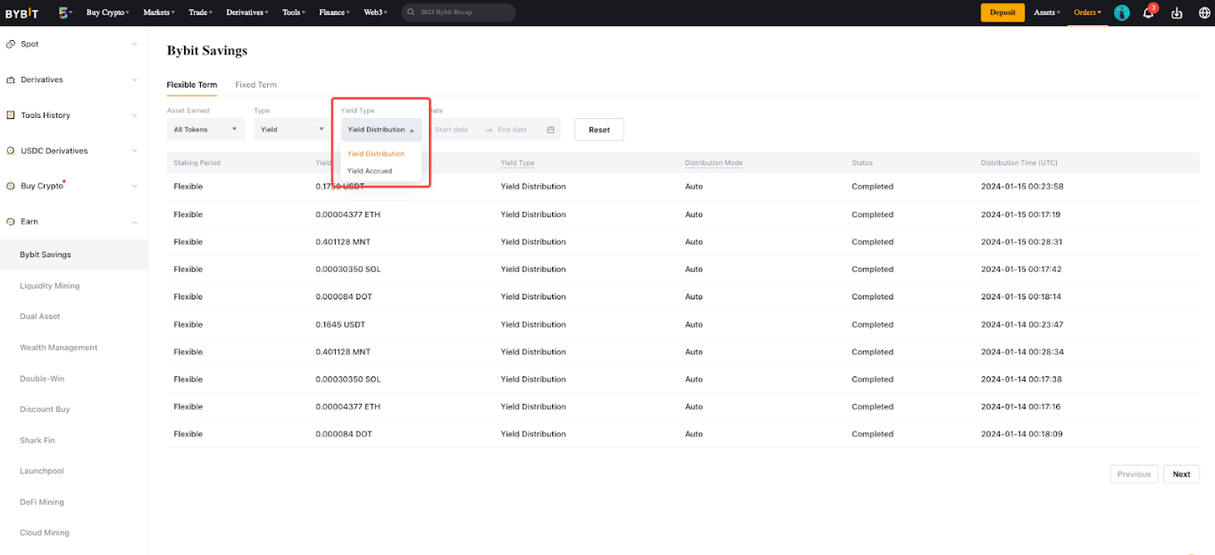Expand the Buy Crypto sidebar section
The image size is (1215, 555).
pos(135,186)
